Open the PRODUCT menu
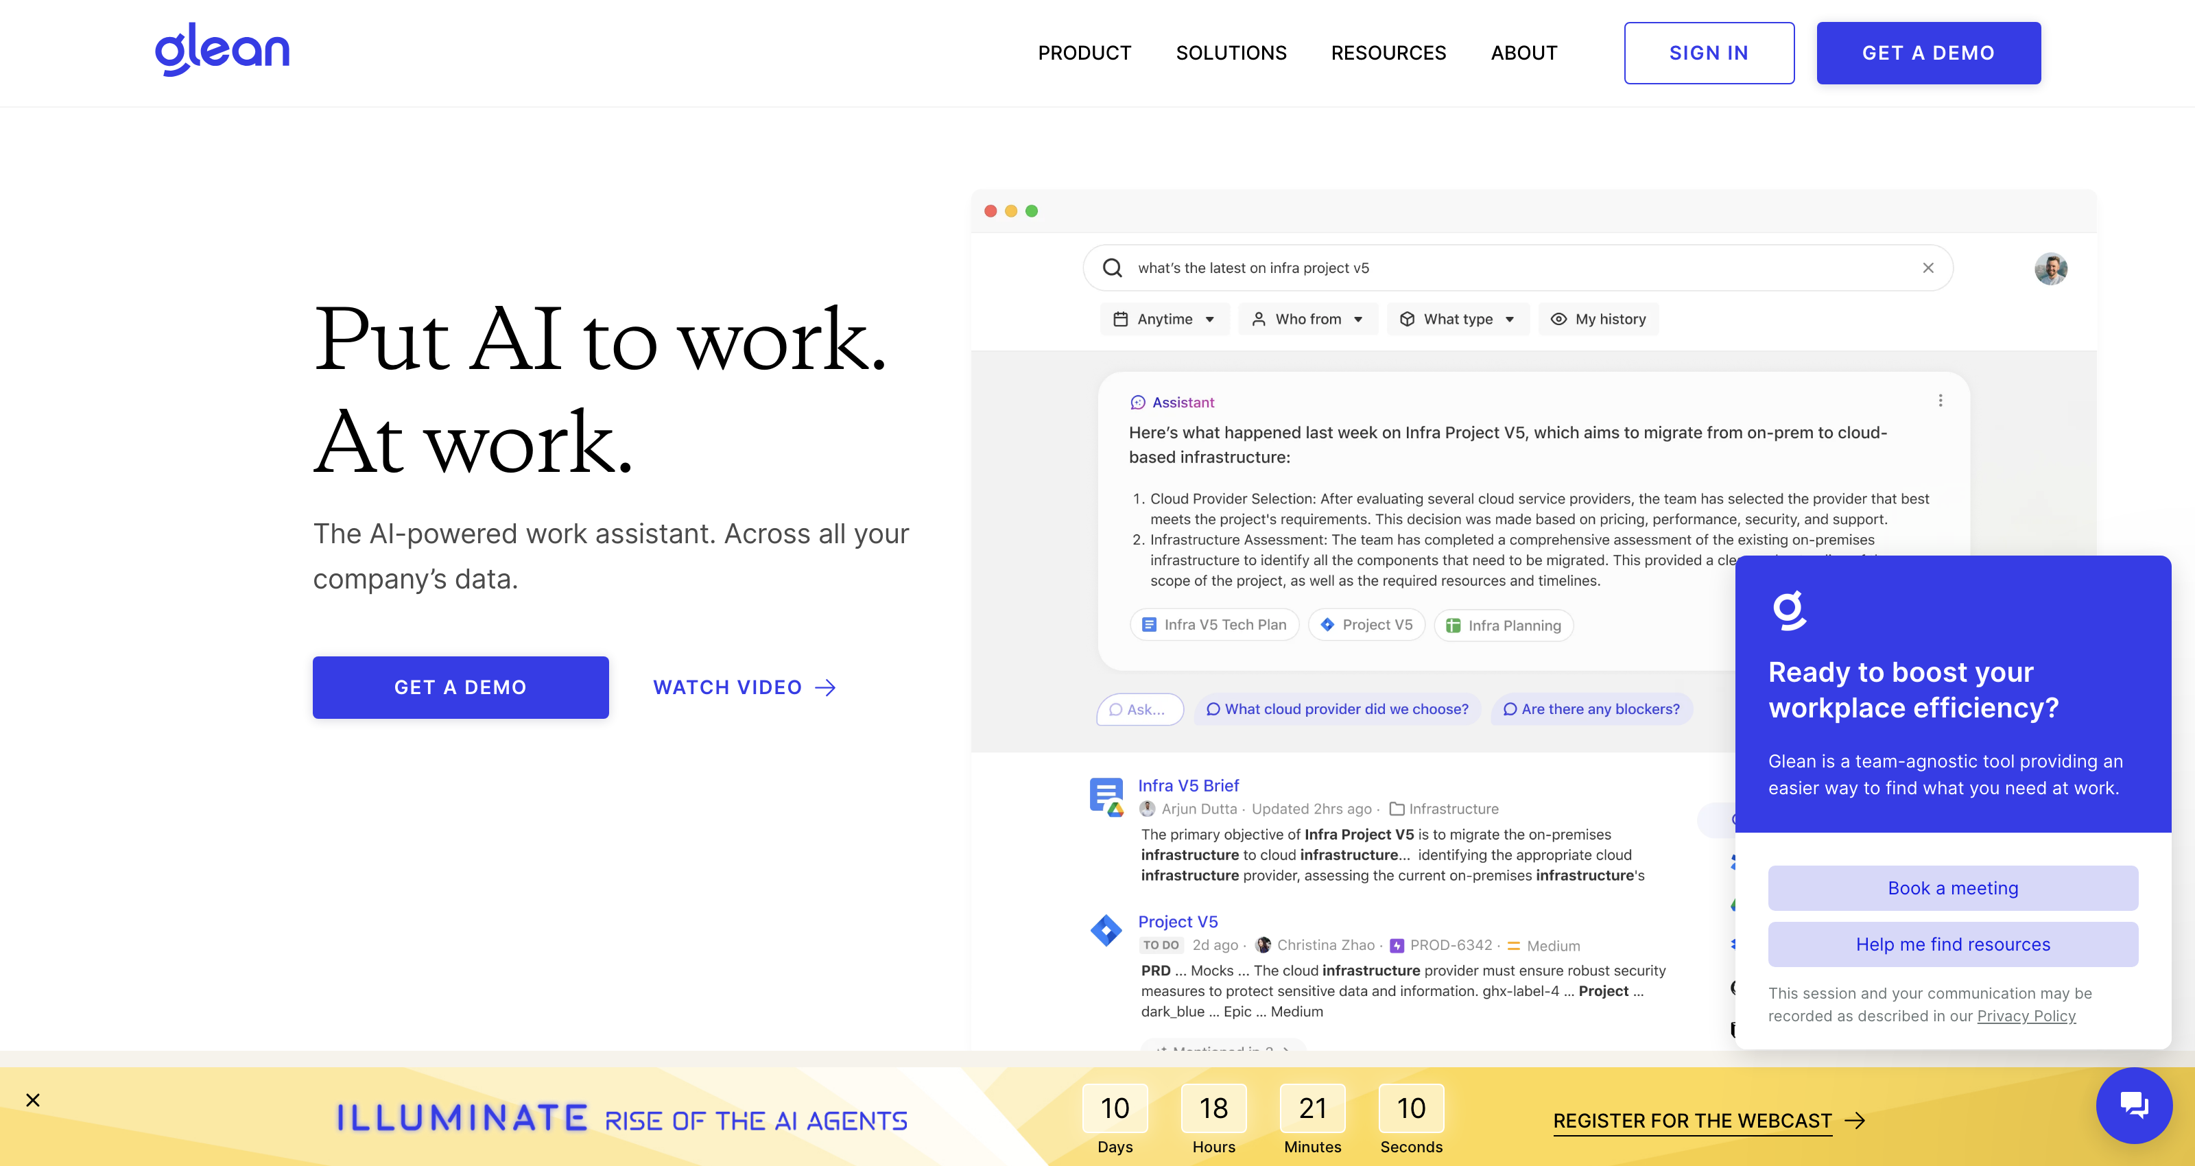Screen dimensions: 2195x1166 pyautogui.click(x=1084, y=53)
